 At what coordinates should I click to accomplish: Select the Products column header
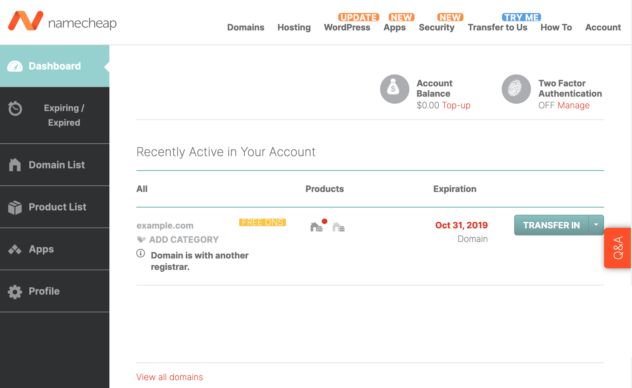point(325,189)
